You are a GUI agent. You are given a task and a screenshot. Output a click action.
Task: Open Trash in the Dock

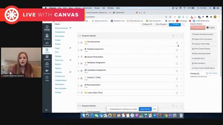tap(181, 116)
